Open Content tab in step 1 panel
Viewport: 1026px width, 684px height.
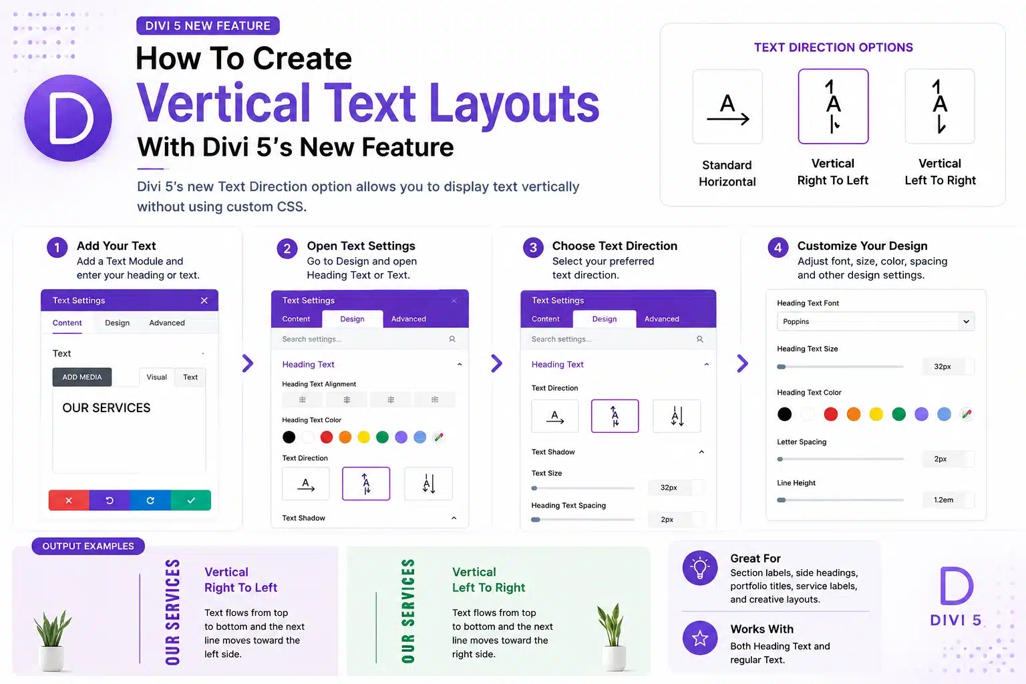pos(67,323)
